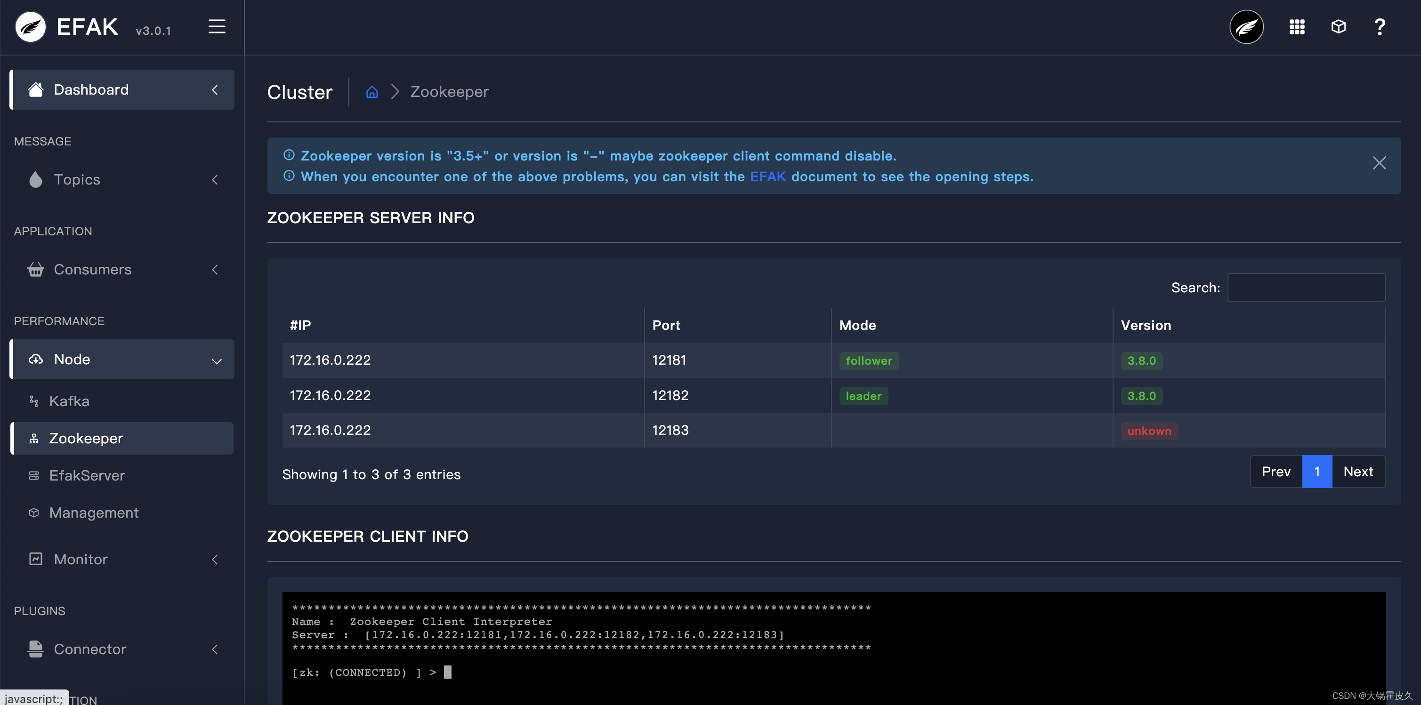Click the home breadcrumb icon
Image resolution: width=1421 pixels, height=705 pixels.
(372, 92)
